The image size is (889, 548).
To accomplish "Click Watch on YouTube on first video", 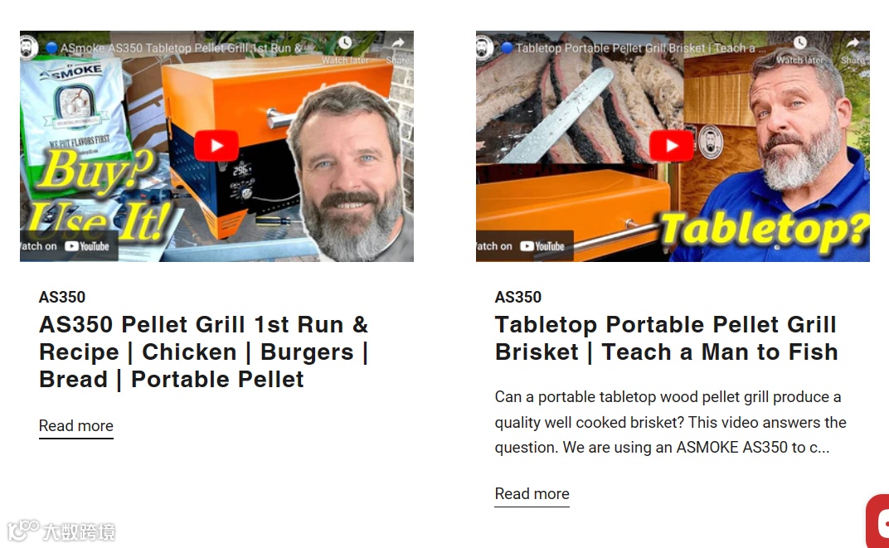I will (68, 246).
